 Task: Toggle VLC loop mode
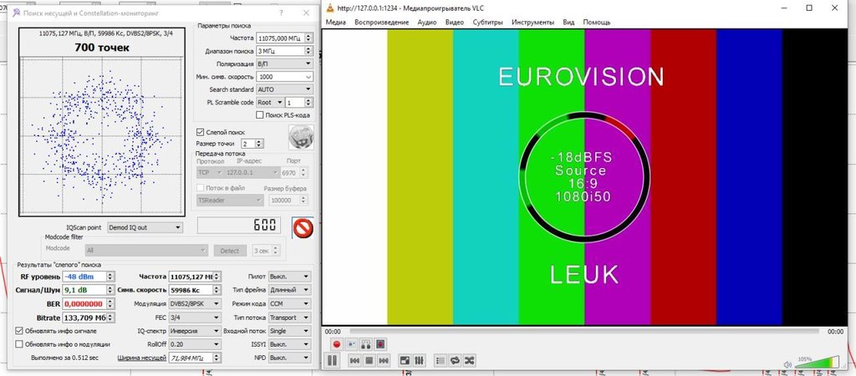[455, 360]
